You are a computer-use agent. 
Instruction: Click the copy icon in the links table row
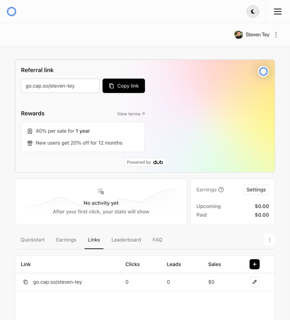[x=26, y=282]
